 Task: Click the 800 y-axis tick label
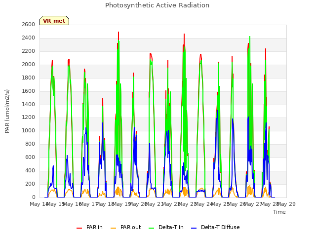point(30,144)
